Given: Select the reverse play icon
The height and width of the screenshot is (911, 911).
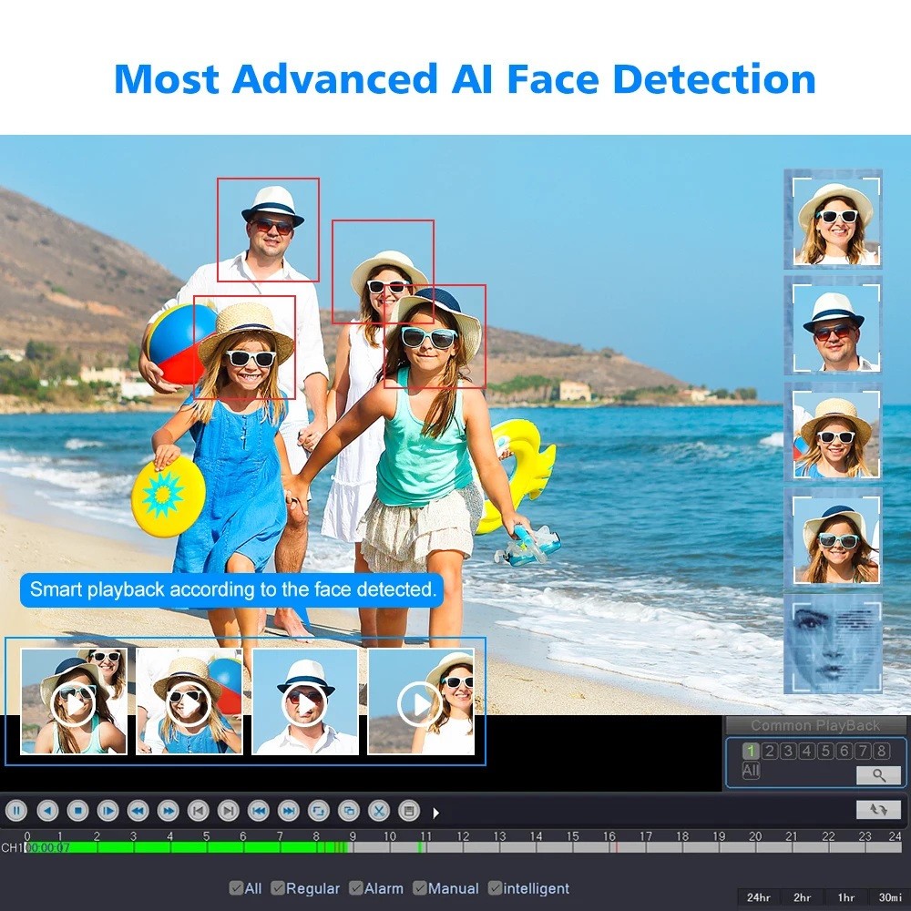Looking at the screenshot, I should point(47,811).
